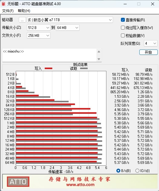This screenshot has width=159, height=191.
Task: Open the queue depth dropdown showing 4
Action: (151, 43)
